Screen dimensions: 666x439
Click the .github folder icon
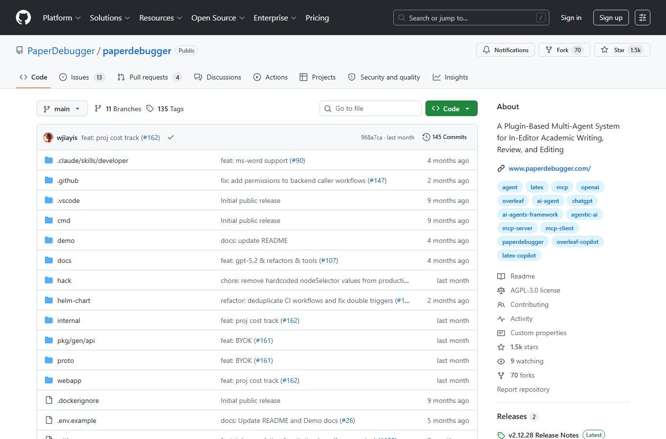point(49,180)
